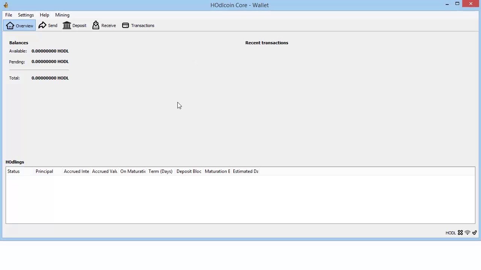The image size is (481, 270).
Task: Click the Send arrow icon
Action: click(42, 25)
